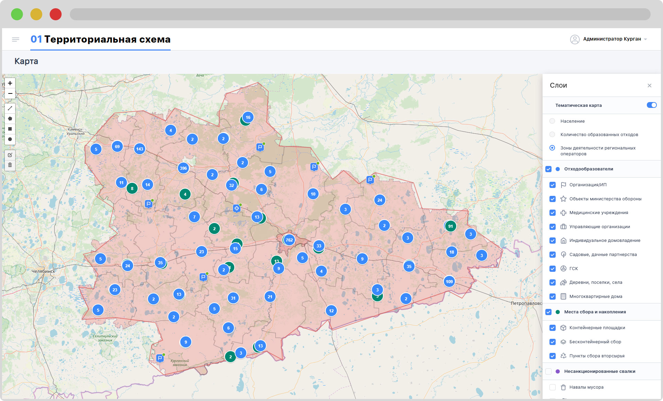663x401 pixels.
Task: Click the Селитκульский заказник map label
Action: 105,338
